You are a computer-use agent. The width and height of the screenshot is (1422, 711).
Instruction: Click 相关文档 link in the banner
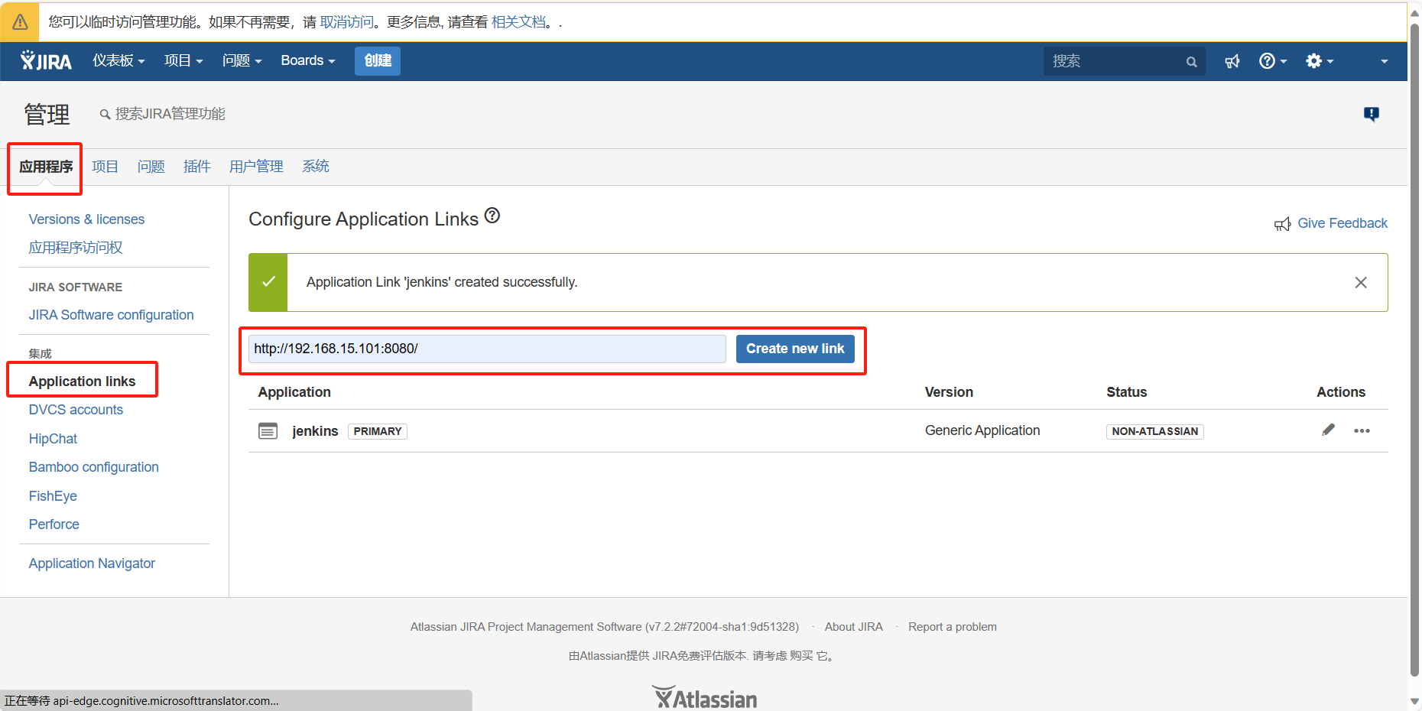[518, 22]
